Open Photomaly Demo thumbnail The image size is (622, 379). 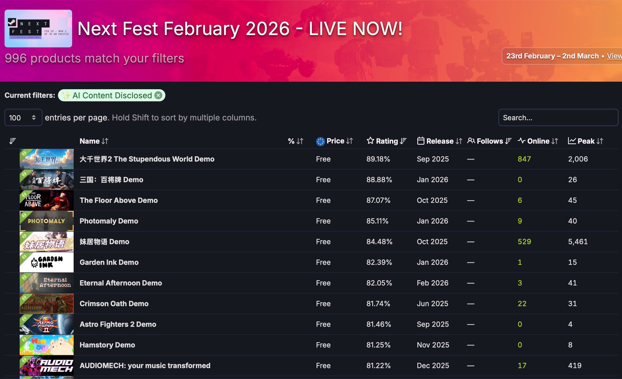click(47, 221)
